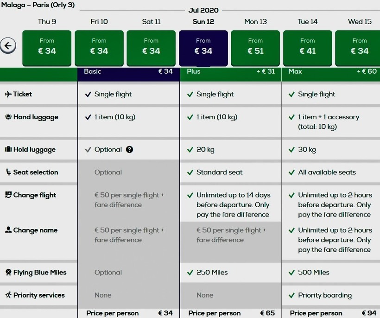Select the Basic fare column header
380x318 pixels.
tap(128, 72)
